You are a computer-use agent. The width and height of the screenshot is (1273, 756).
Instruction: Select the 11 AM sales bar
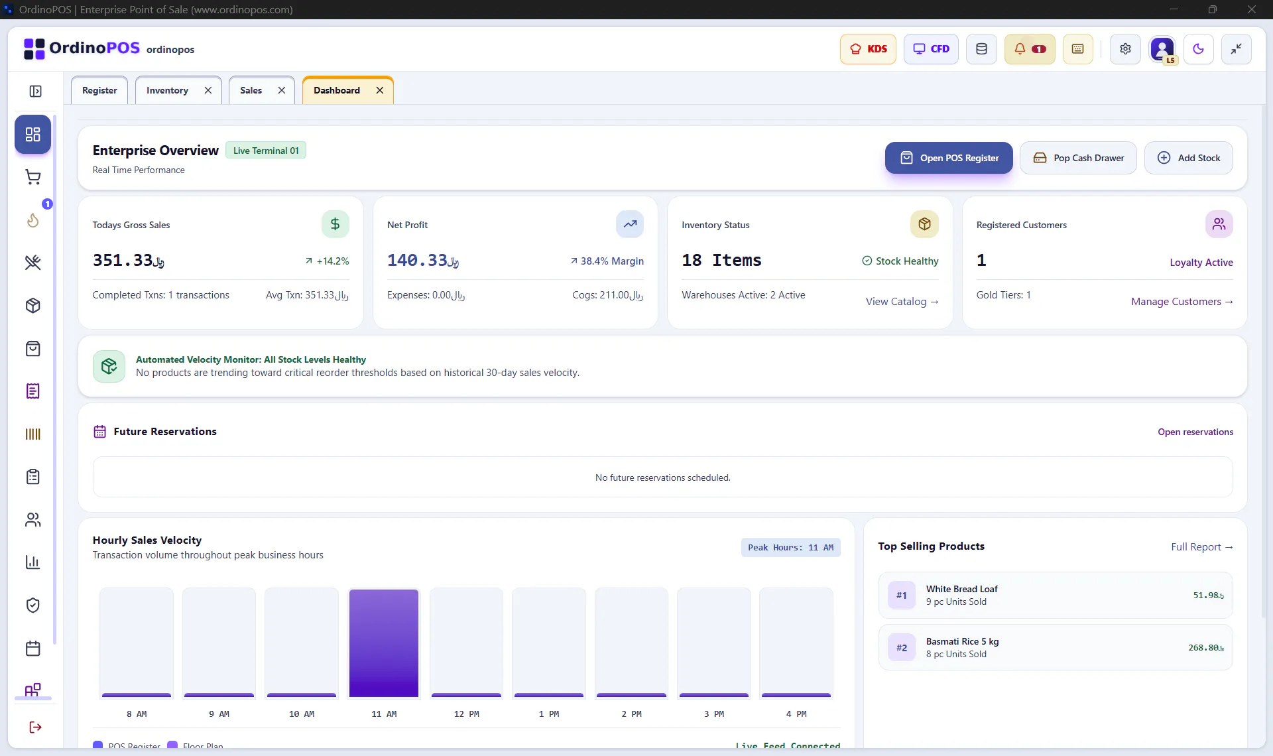[x=384, y=643]
